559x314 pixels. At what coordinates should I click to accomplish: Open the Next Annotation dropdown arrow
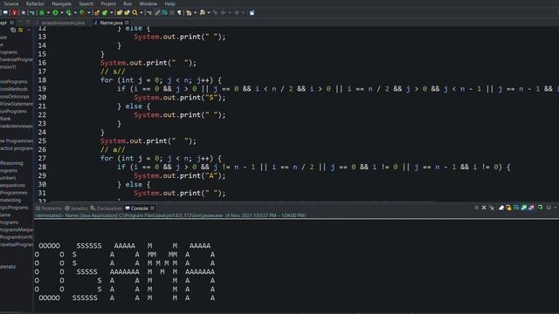tap(195, 13)
